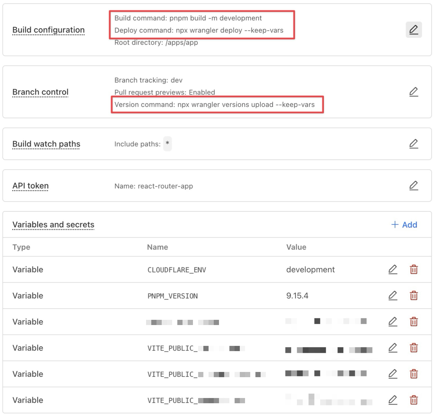Viewport: 439px width, 416px height.
Task: Edit the CLOUDFLARE_ENV variable
Action: pos(393,270)
